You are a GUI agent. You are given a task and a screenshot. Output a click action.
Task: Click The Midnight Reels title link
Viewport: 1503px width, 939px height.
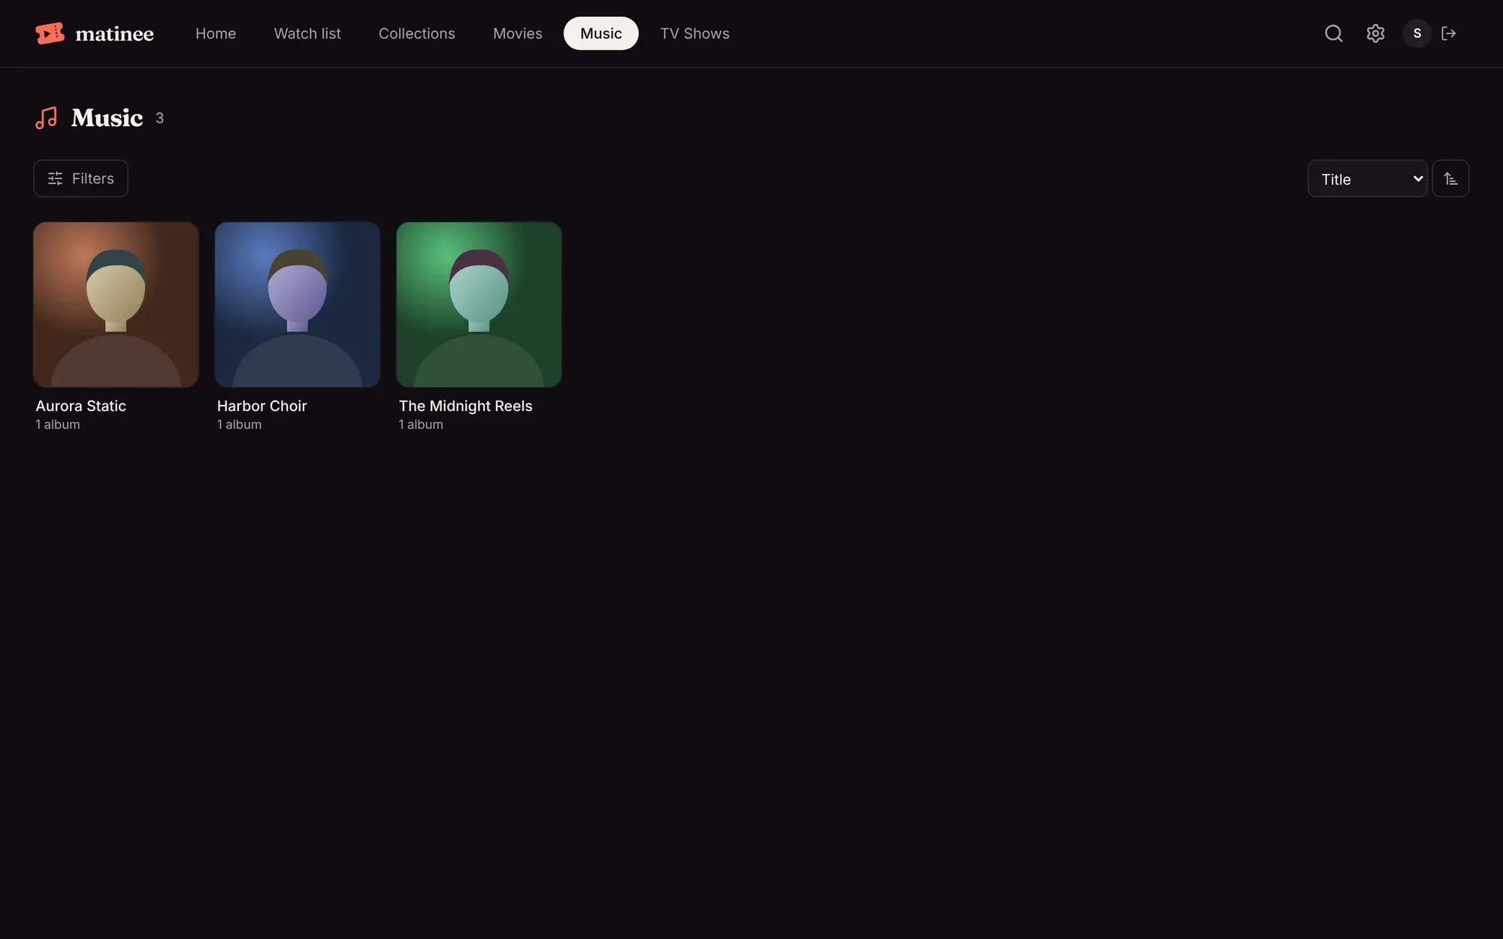pos(465,406)
